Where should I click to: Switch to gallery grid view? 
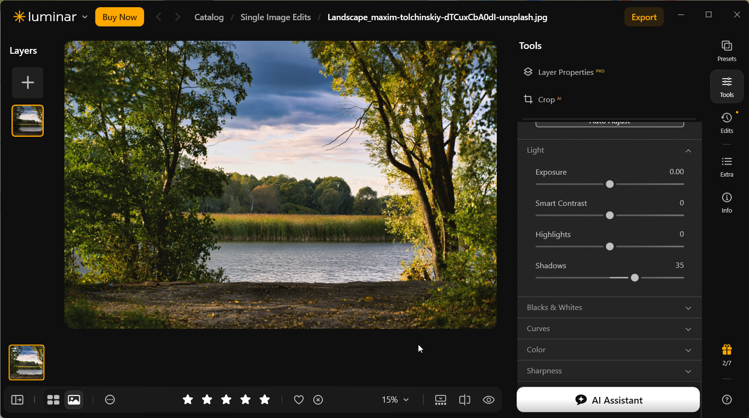click(53, 400)
